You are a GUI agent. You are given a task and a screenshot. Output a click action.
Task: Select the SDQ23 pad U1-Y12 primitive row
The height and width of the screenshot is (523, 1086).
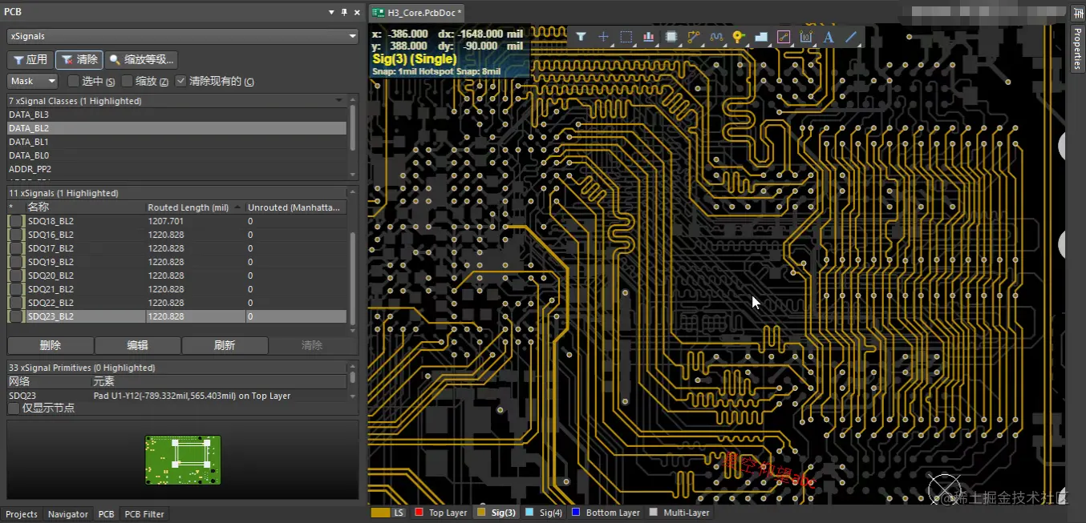176,396
